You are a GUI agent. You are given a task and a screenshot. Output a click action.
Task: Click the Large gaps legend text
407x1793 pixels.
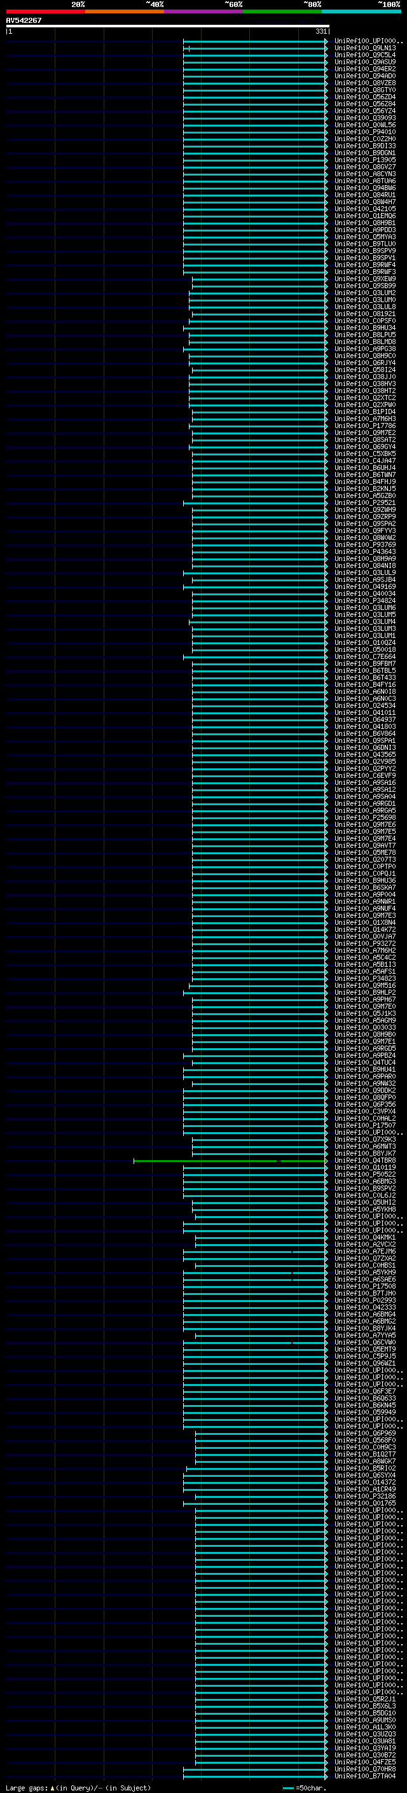click(78, 1787)
